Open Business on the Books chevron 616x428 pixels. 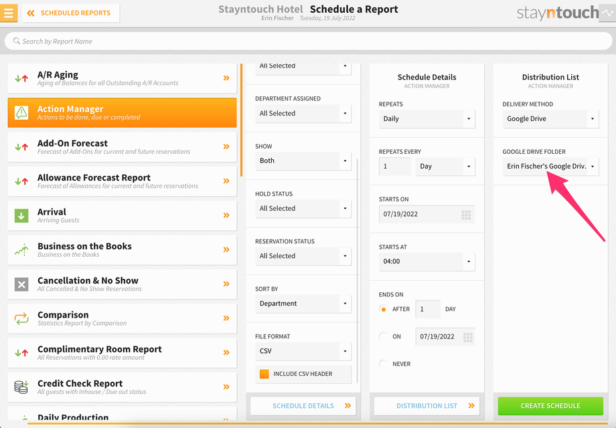226,249
